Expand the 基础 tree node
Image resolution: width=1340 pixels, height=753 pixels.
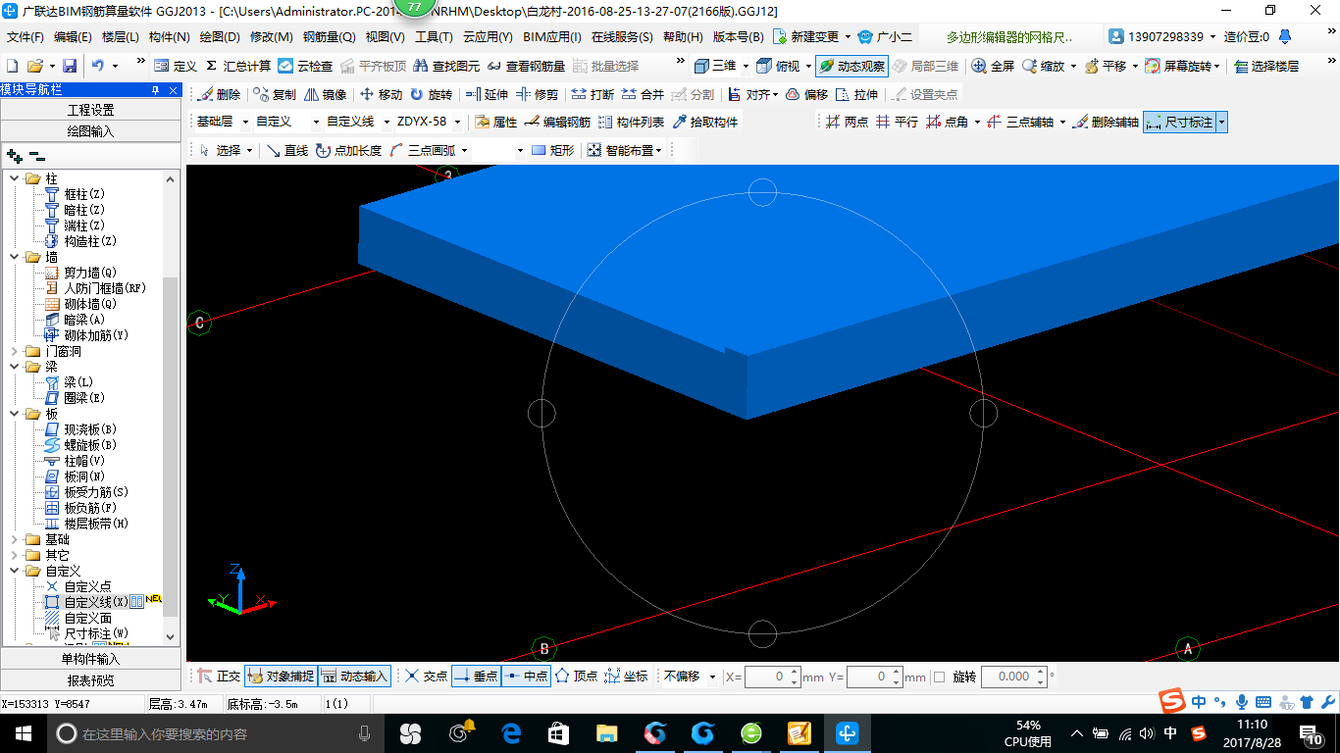(x=15, y=539)
